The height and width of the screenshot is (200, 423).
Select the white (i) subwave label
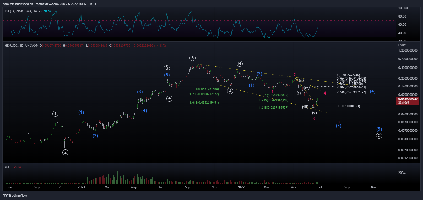coord(299,93)
